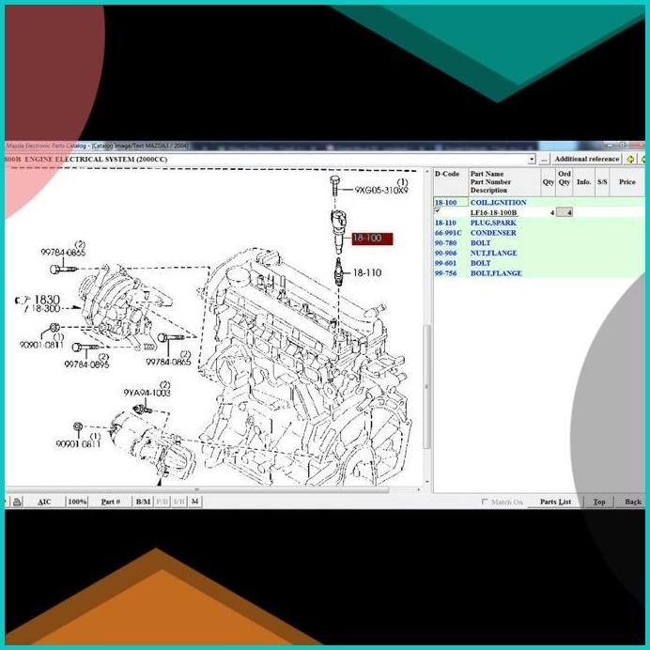Click the 90-906 D-Code cell
The height and width of the screenshot is (650, 650).
(445, 253)
